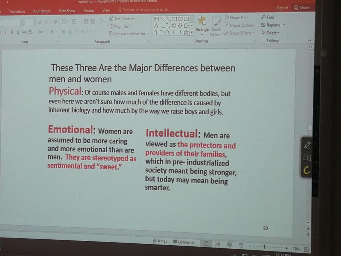Switch to Reading View
341x256 pixels.
pyautogui.click(x=229, y=244)
